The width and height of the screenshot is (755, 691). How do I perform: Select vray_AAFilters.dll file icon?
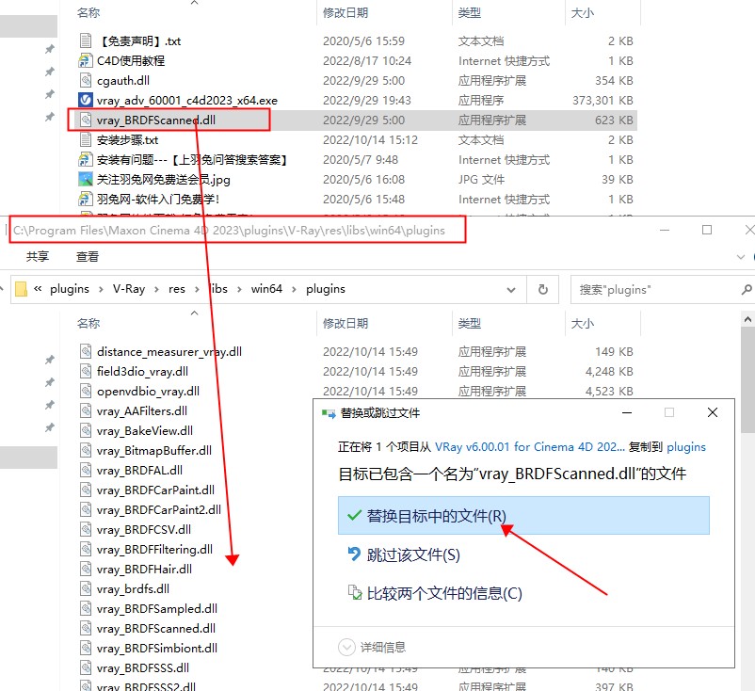[86, 410]
